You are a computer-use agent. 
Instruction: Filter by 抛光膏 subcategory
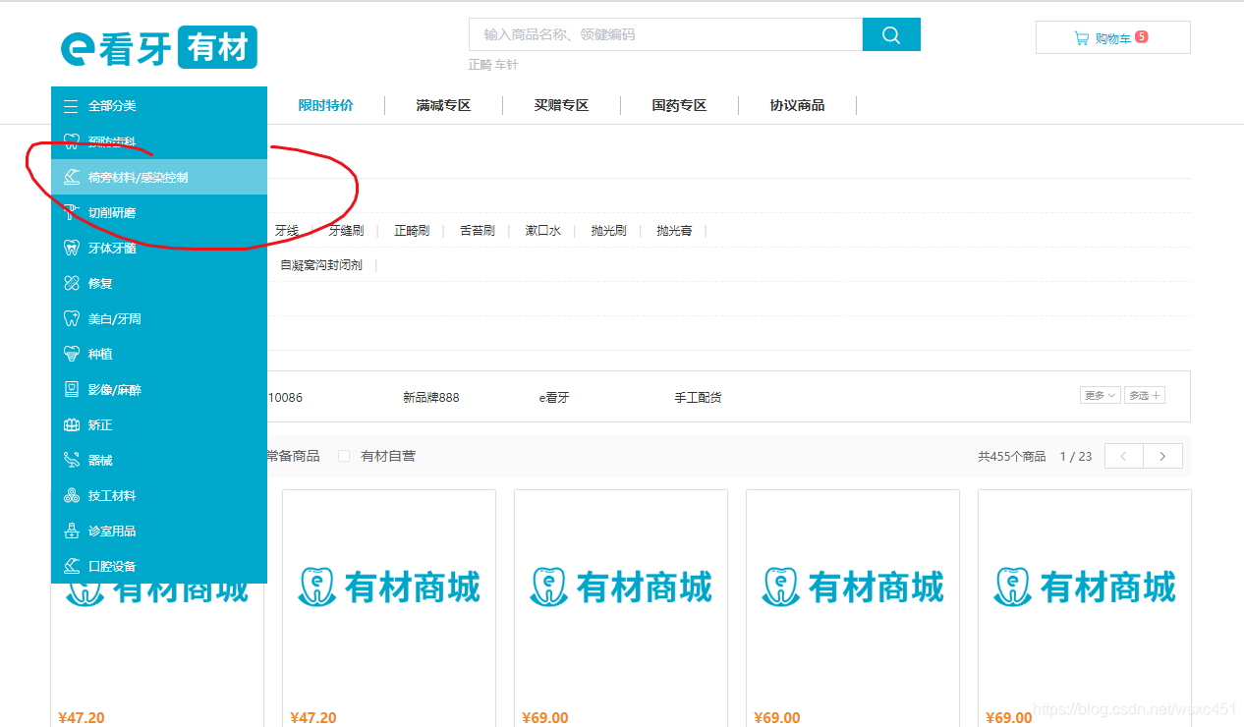click(x=674, y=230)
